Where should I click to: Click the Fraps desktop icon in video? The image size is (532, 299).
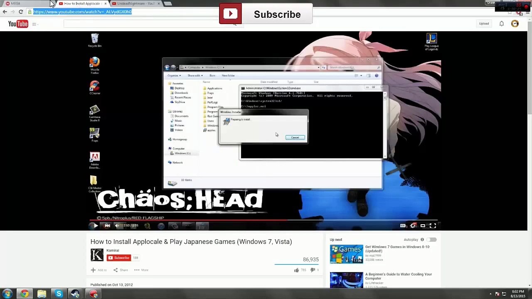[x=95, y=135]
